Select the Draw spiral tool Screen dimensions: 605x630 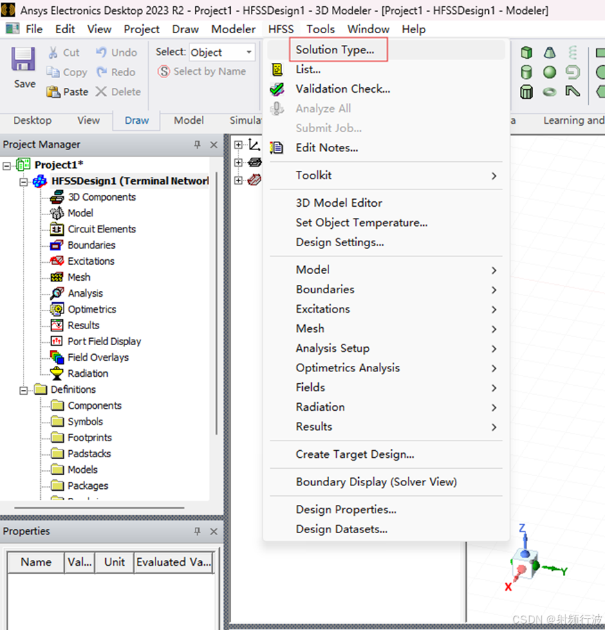click(x=573, y=73)
